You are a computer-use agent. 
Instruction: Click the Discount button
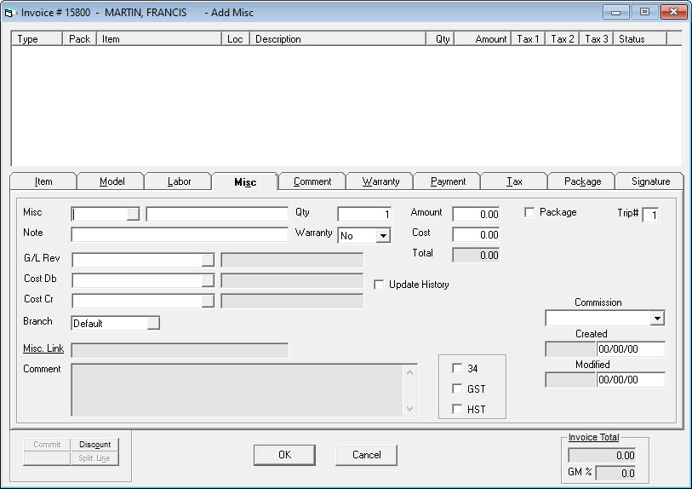(x=94, y=445)
